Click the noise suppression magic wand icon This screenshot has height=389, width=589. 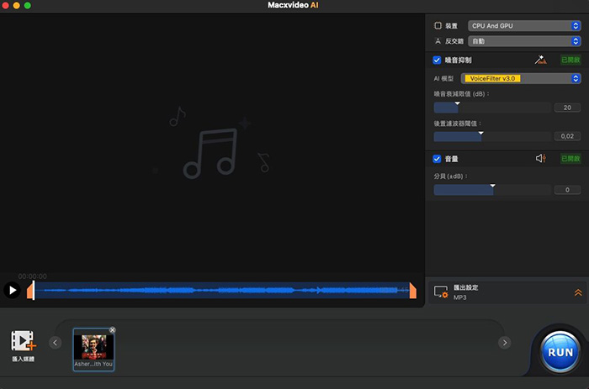(x=540, y=60)
